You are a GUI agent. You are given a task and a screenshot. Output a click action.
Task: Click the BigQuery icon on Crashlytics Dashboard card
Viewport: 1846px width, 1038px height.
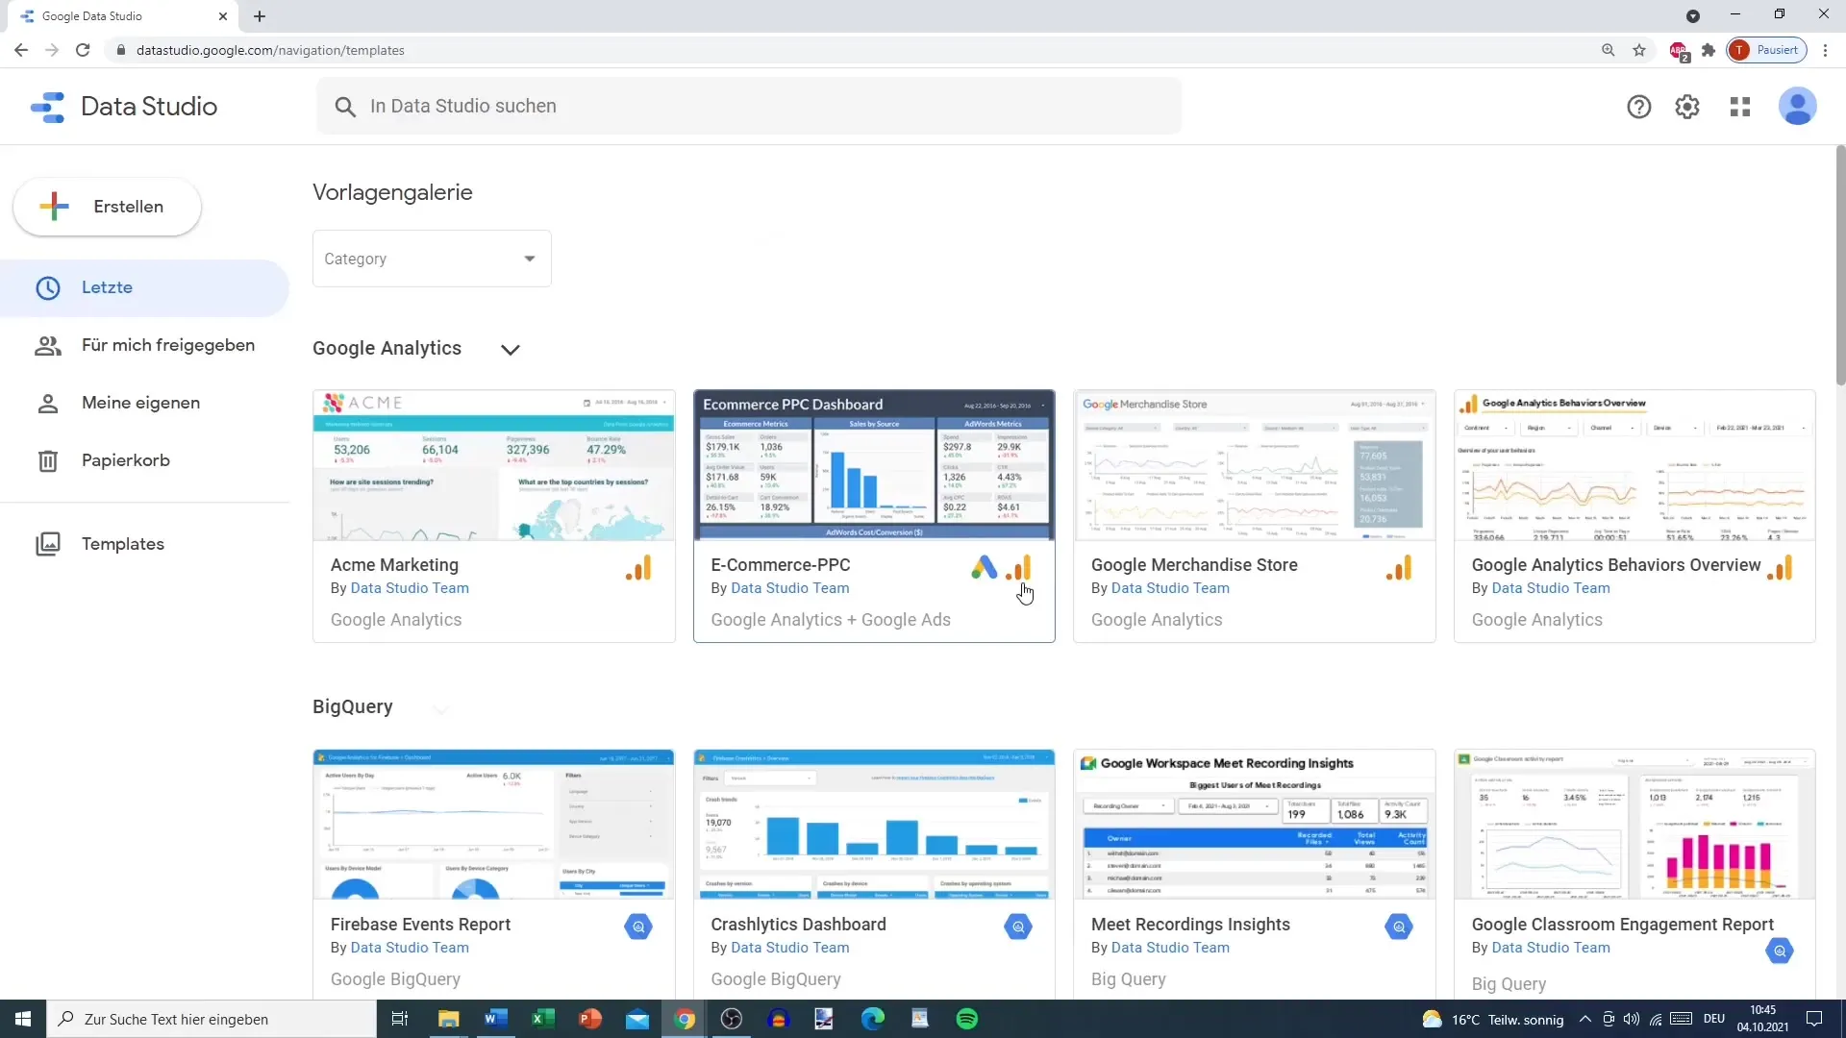pos(1018,927)
